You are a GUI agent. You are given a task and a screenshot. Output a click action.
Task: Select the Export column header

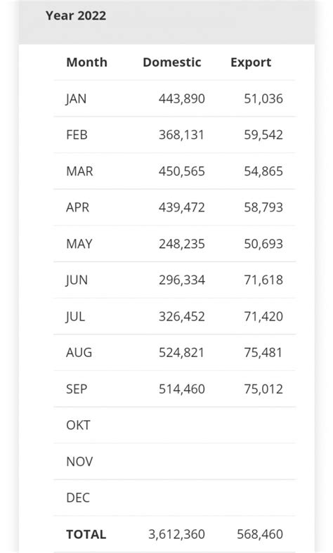(x=251, y=63)
